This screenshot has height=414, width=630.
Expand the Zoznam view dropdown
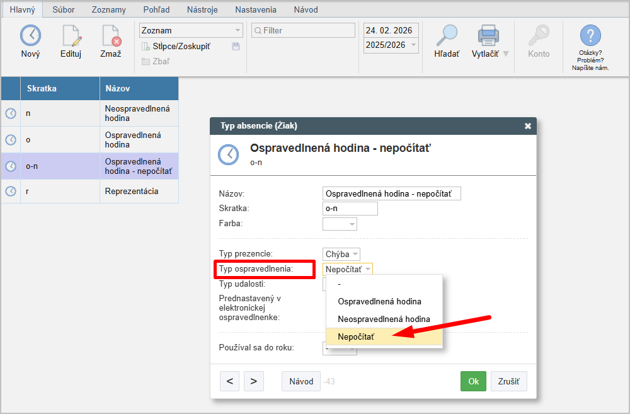(x=191, y=30)
